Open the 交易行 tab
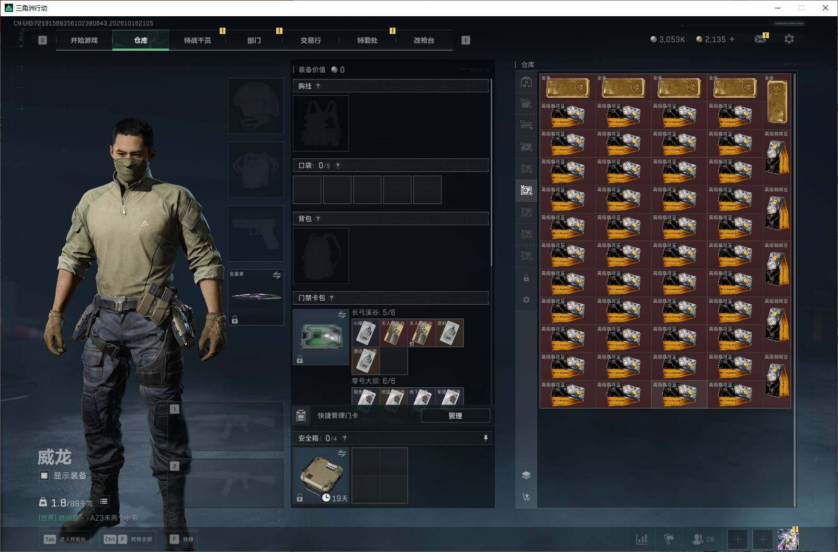Viewport: 838px width, 552px height. 311,40
